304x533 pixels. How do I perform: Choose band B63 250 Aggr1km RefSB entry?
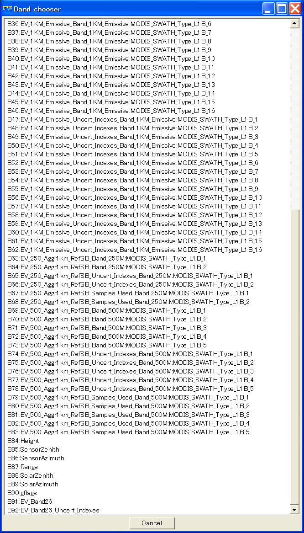(x=106, y=258)
